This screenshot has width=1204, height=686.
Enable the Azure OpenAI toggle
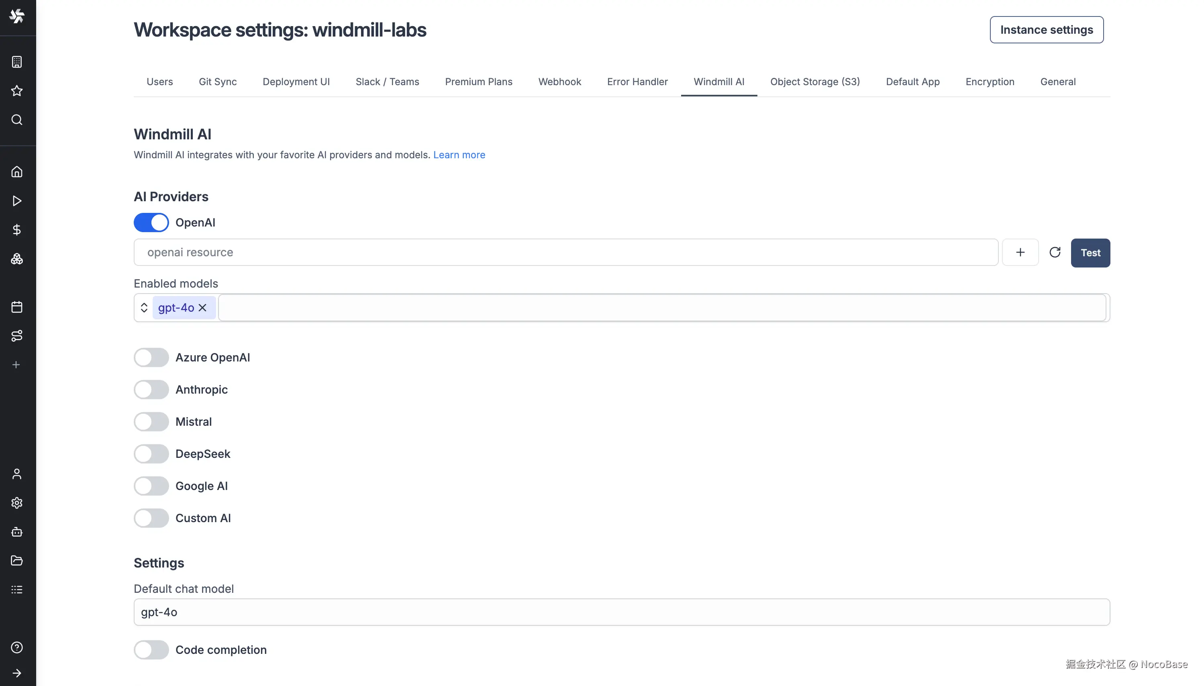pyautogui.click(x=151, y=357)
